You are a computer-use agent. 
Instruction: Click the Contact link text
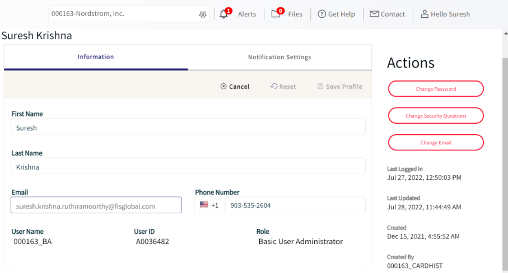pyautogui.click(x=393, y=14)
